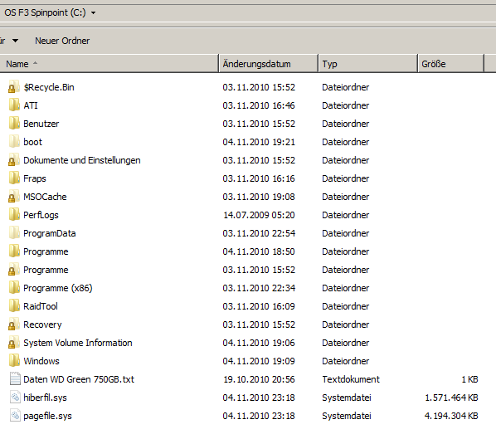Image resolution: width=496 pixels, height=444 pixels.
Task: Click the Benutzer folder icon
Action: point(13,124)
